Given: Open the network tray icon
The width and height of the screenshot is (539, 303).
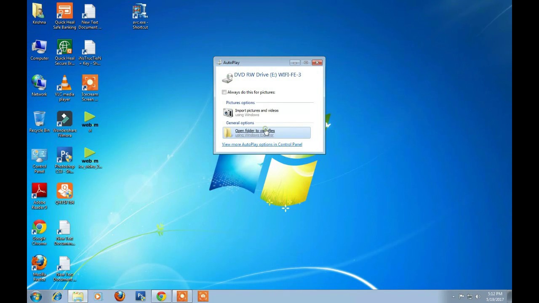Looking at the screenshot, I should click(470, 297).
